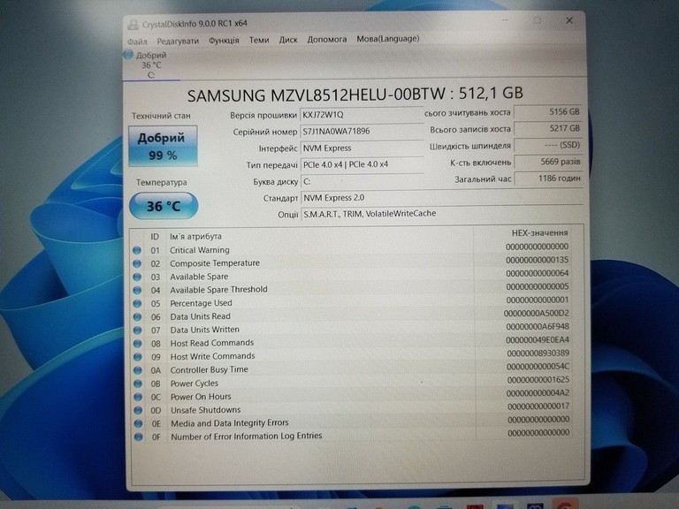The image size is (679, 509).
Task: Open the Функція menu
Action: [x=224, y=41]
